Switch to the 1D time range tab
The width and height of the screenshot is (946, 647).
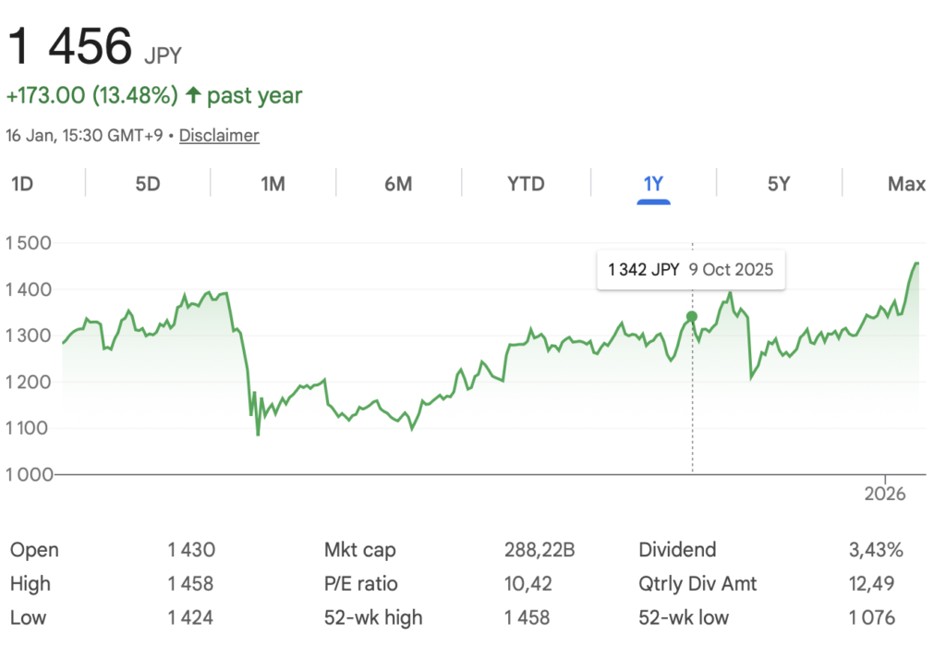(22, 184)
